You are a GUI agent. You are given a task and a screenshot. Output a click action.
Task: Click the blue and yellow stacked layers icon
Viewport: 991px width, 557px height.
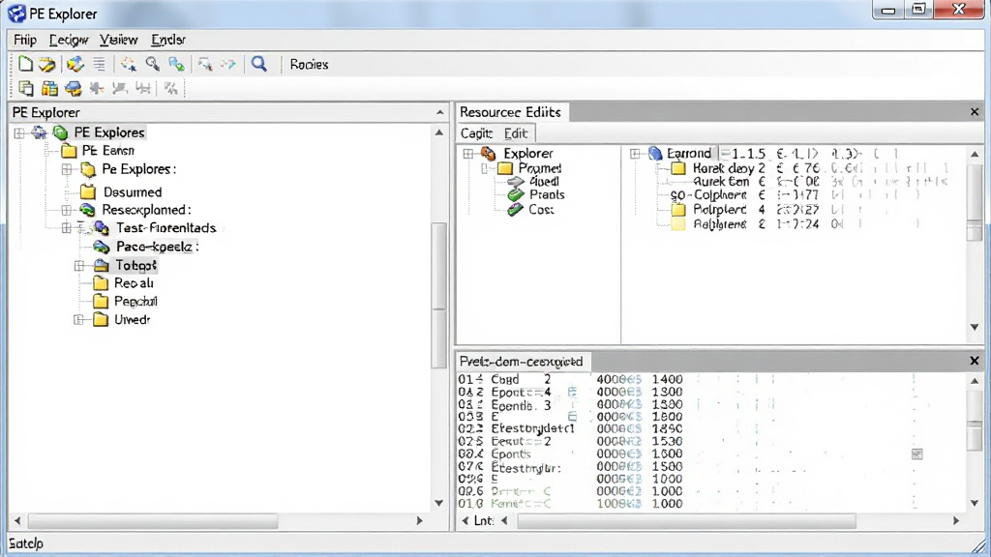coord(74,88)
